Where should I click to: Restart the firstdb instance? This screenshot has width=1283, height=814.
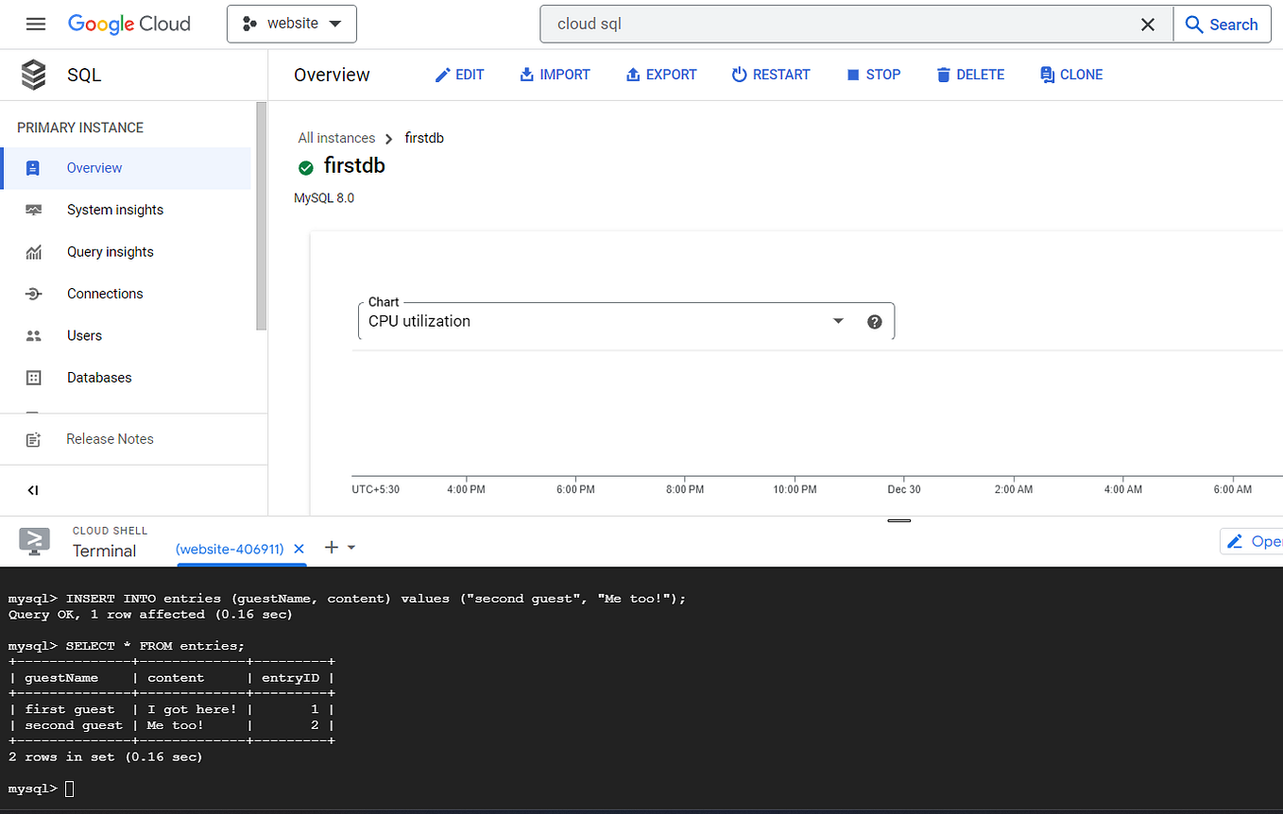pos(771,75)
